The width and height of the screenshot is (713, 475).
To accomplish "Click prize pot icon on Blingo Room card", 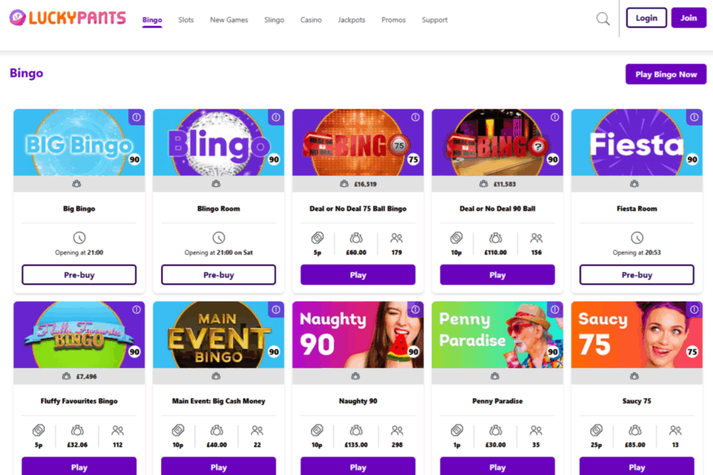I will point(218,183).
